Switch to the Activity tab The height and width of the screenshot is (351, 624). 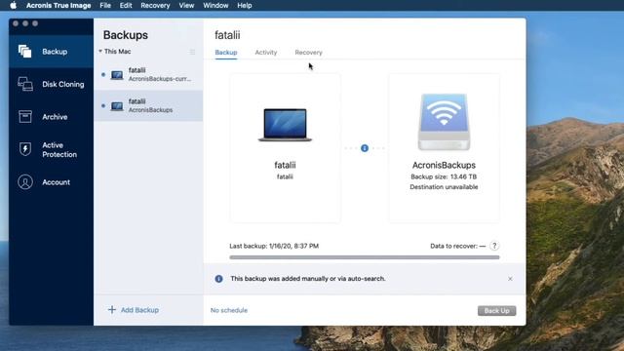(x=266, y=52)
